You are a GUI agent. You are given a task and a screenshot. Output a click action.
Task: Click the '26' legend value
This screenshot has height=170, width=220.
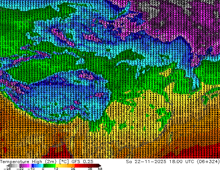pos(73,169)
